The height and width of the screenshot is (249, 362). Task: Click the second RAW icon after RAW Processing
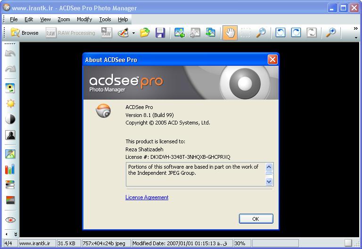107,33
